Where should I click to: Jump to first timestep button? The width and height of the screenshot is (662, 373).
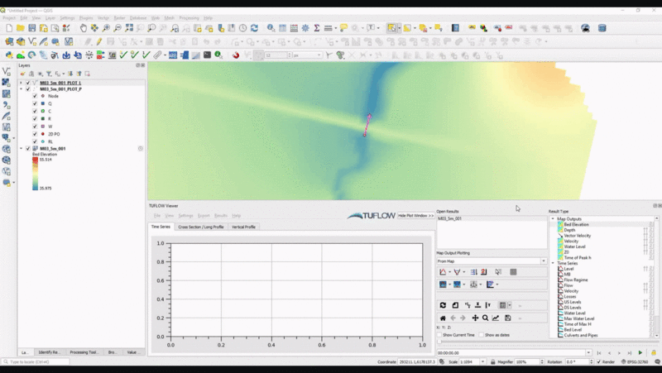click(x=598, y=353)
